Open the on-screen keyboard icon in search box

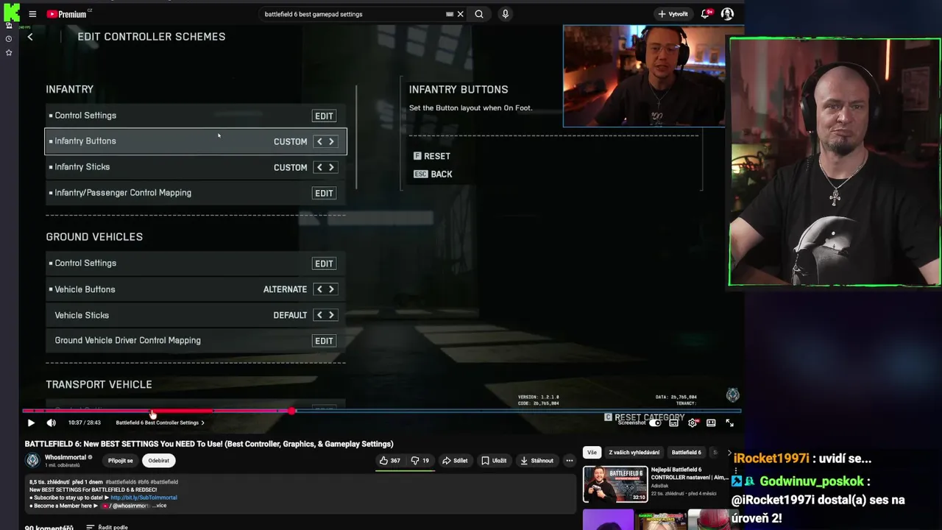[x=449, y=14]
